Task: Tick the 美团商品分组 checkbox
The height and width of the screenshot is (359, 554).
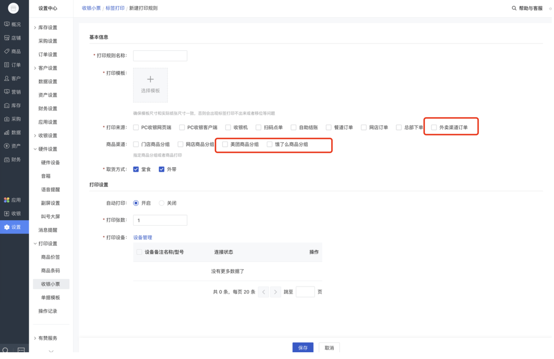Action: coord(225,144)
